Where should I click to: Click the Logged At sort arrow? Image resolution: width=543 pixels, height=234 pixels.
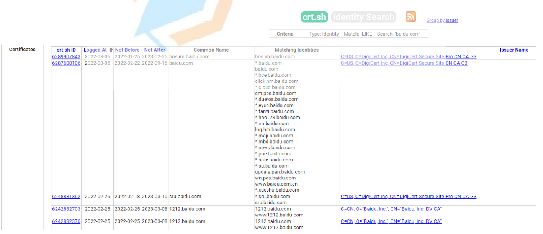111,50
